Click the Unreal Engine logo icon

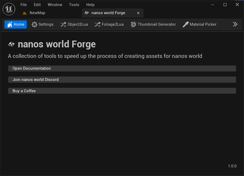(9, 9)
